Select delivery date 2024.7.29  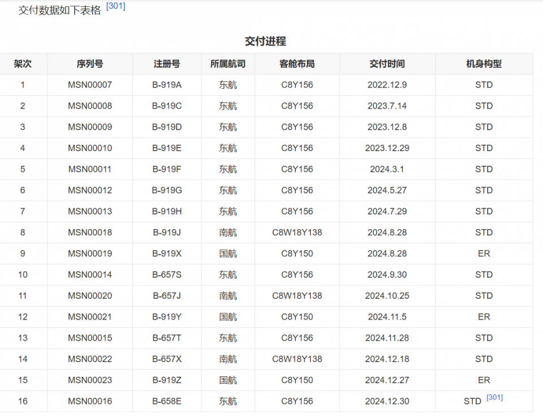[387, 212]
